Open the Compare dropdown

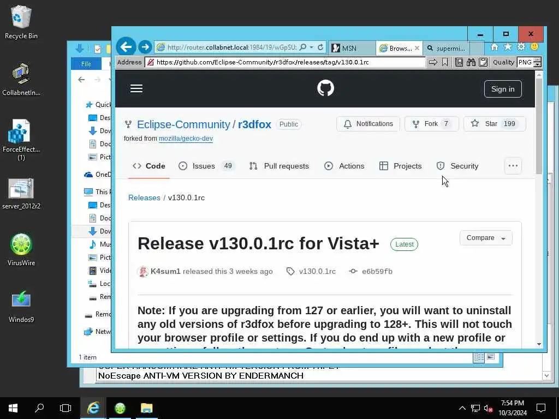486,238
